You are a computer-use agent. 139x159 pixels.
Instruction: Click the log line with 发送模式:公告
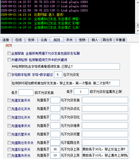(x=40, y=27)
